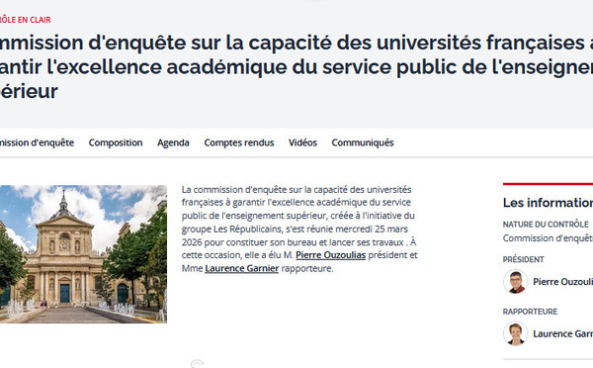Click Pierre Ouzoulias portrait in sidebar
This screenshot has height=368, width=593.
pos(515,282)
